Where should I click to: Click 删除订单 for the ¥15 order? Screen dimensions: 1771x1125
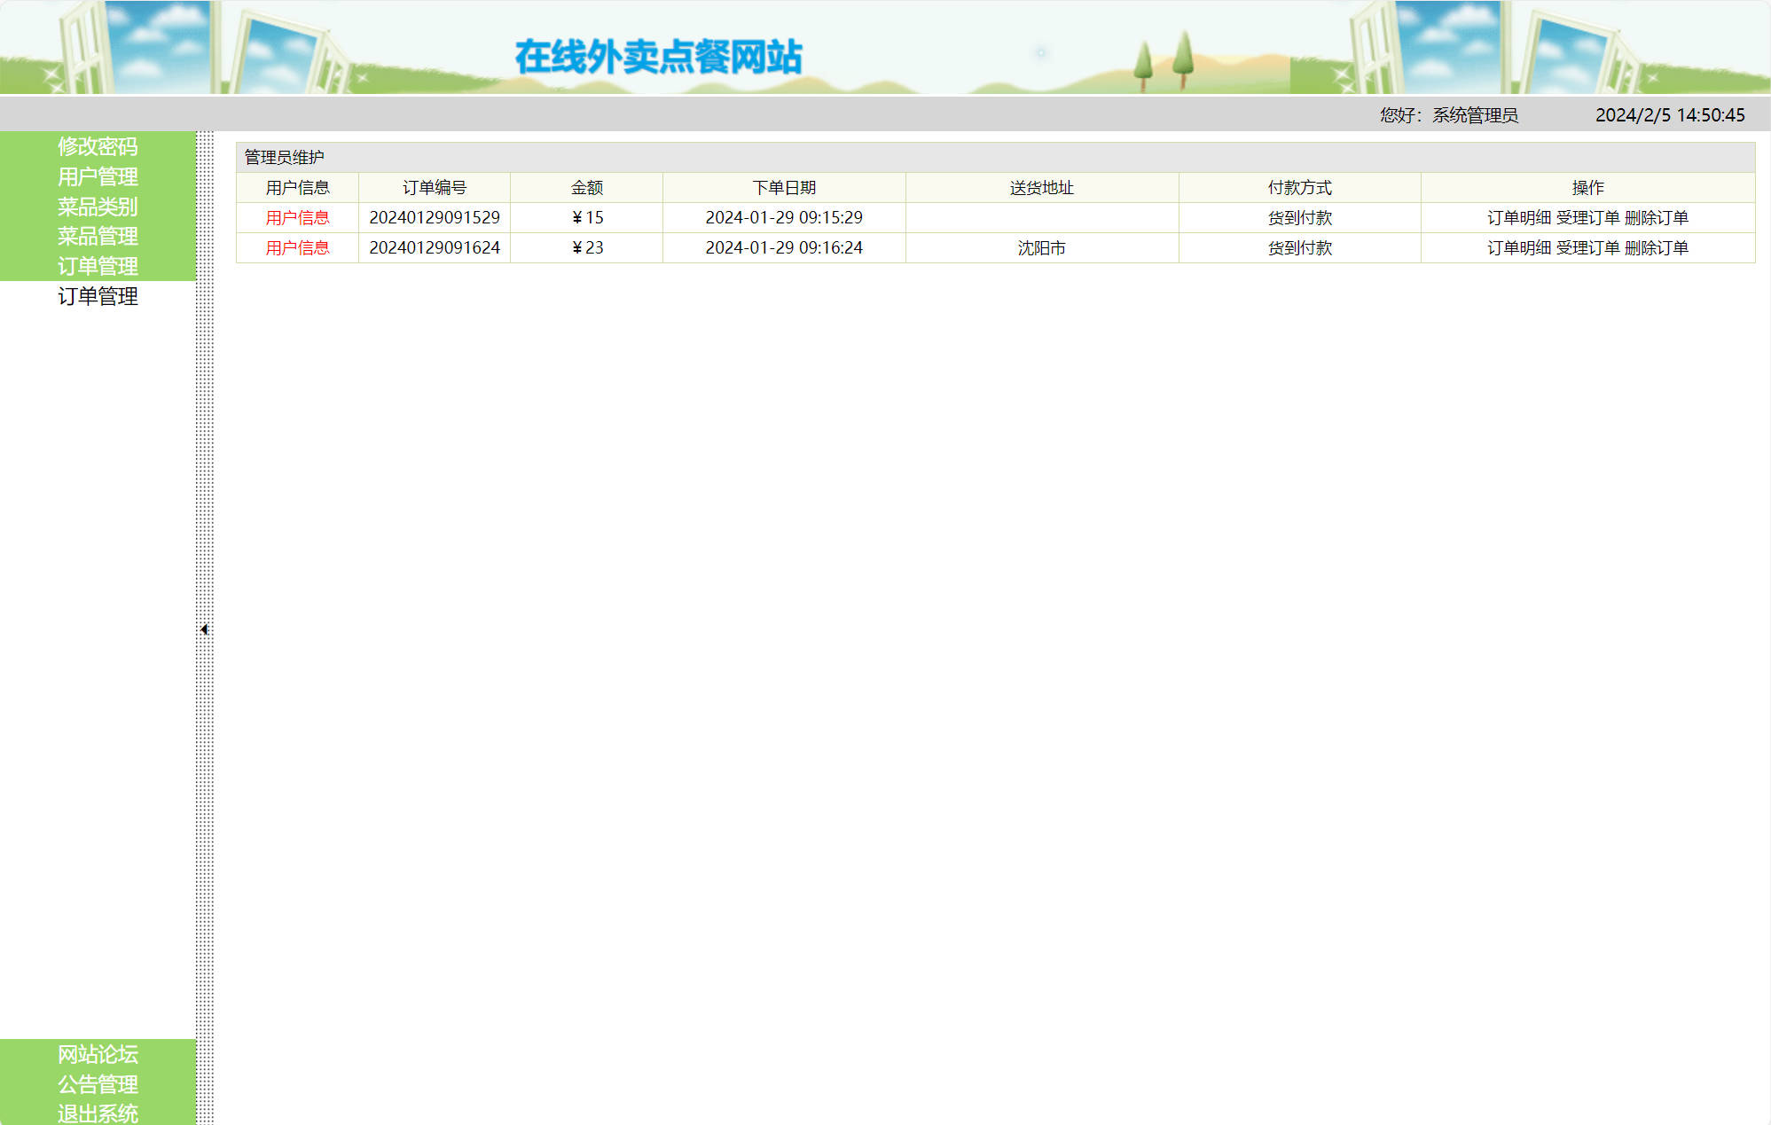[1659, 216]
